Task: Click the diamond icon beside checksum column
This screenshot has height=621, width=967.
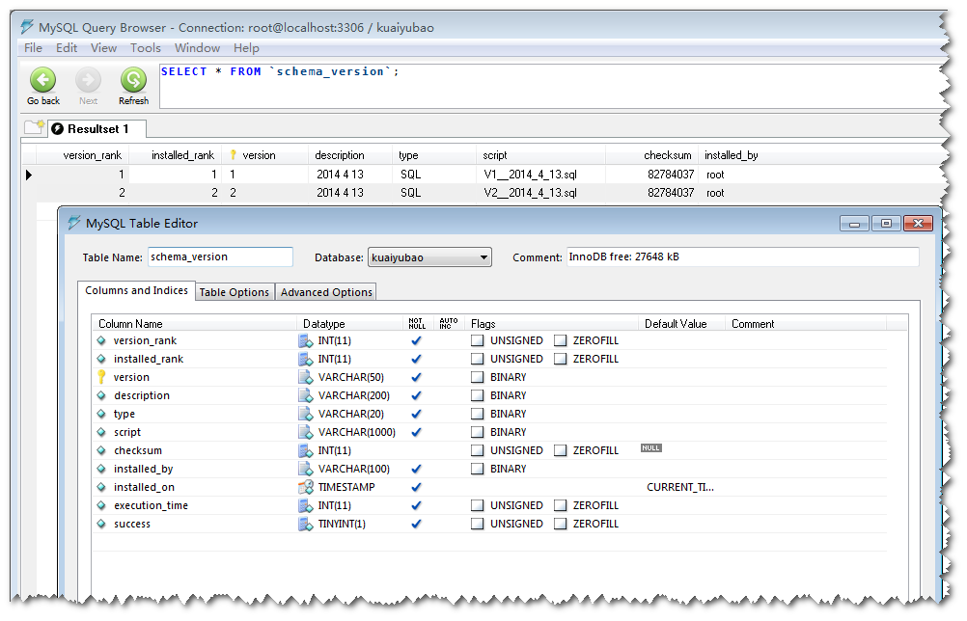Action: click(x=101, y=450)
